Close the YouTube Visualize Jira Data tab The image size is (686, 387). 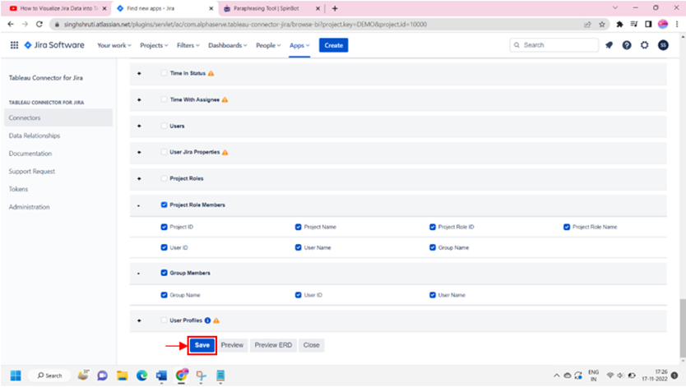104,8
